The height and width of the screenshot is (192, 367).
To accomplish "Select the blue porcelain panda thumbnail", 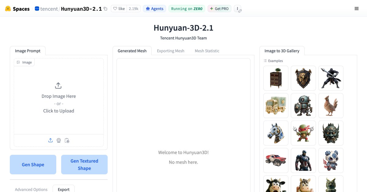I will (x=331, y=161).
